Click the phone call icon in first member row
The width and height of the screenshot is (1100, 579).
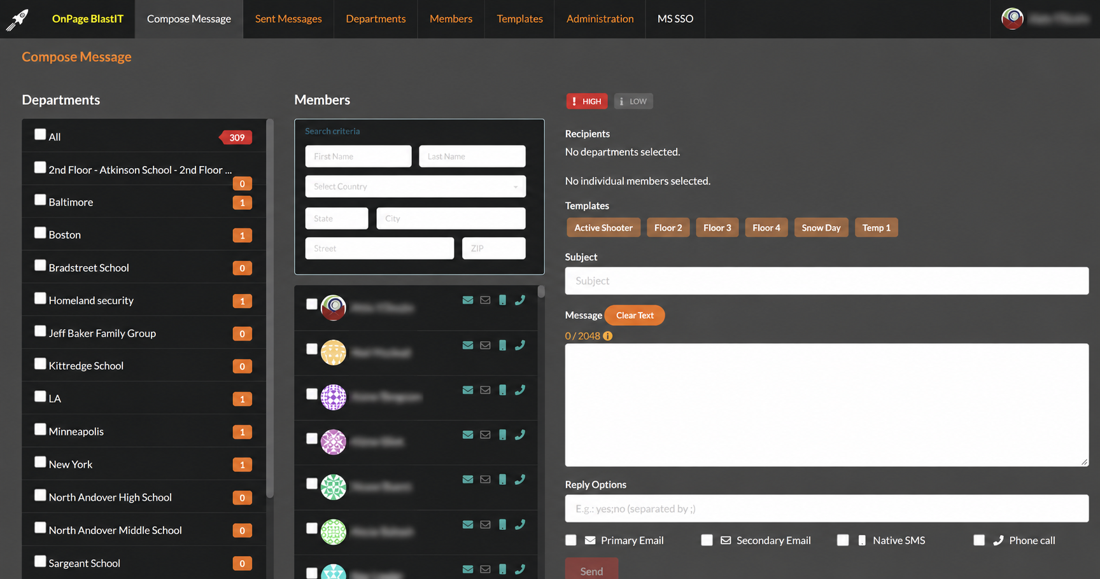(520, 300)
